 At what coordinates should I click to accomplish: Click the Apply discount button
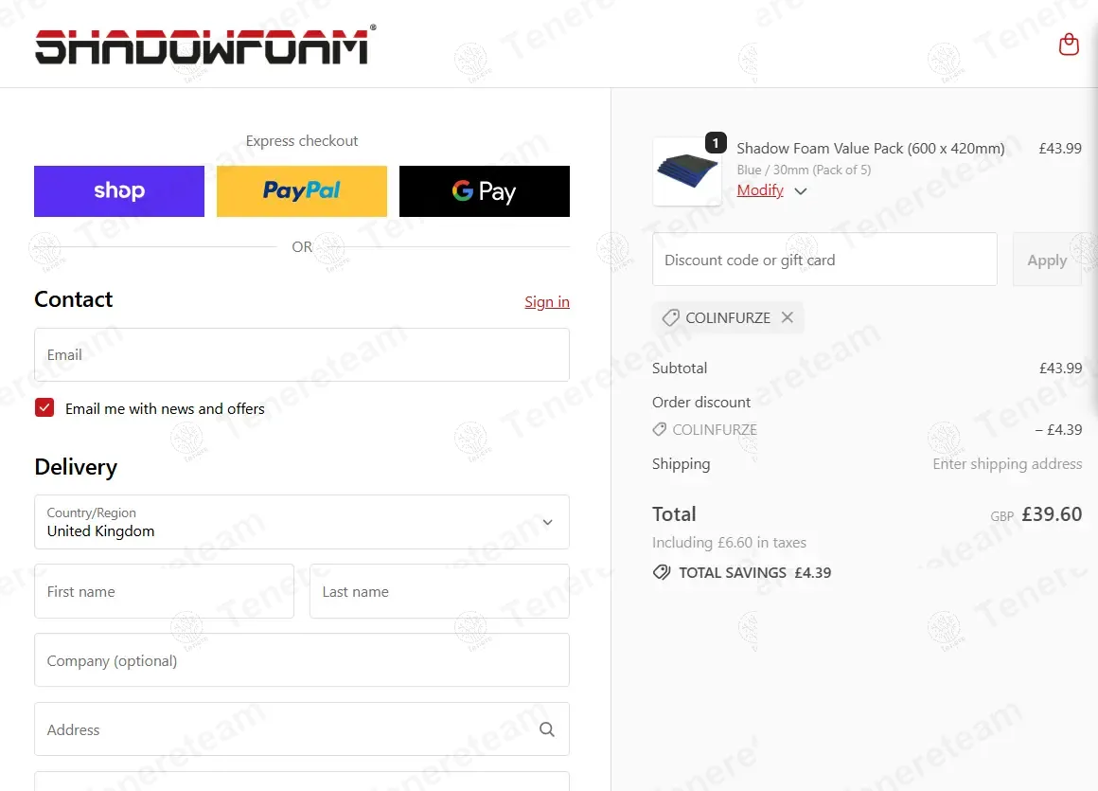tap(1047, 260)
